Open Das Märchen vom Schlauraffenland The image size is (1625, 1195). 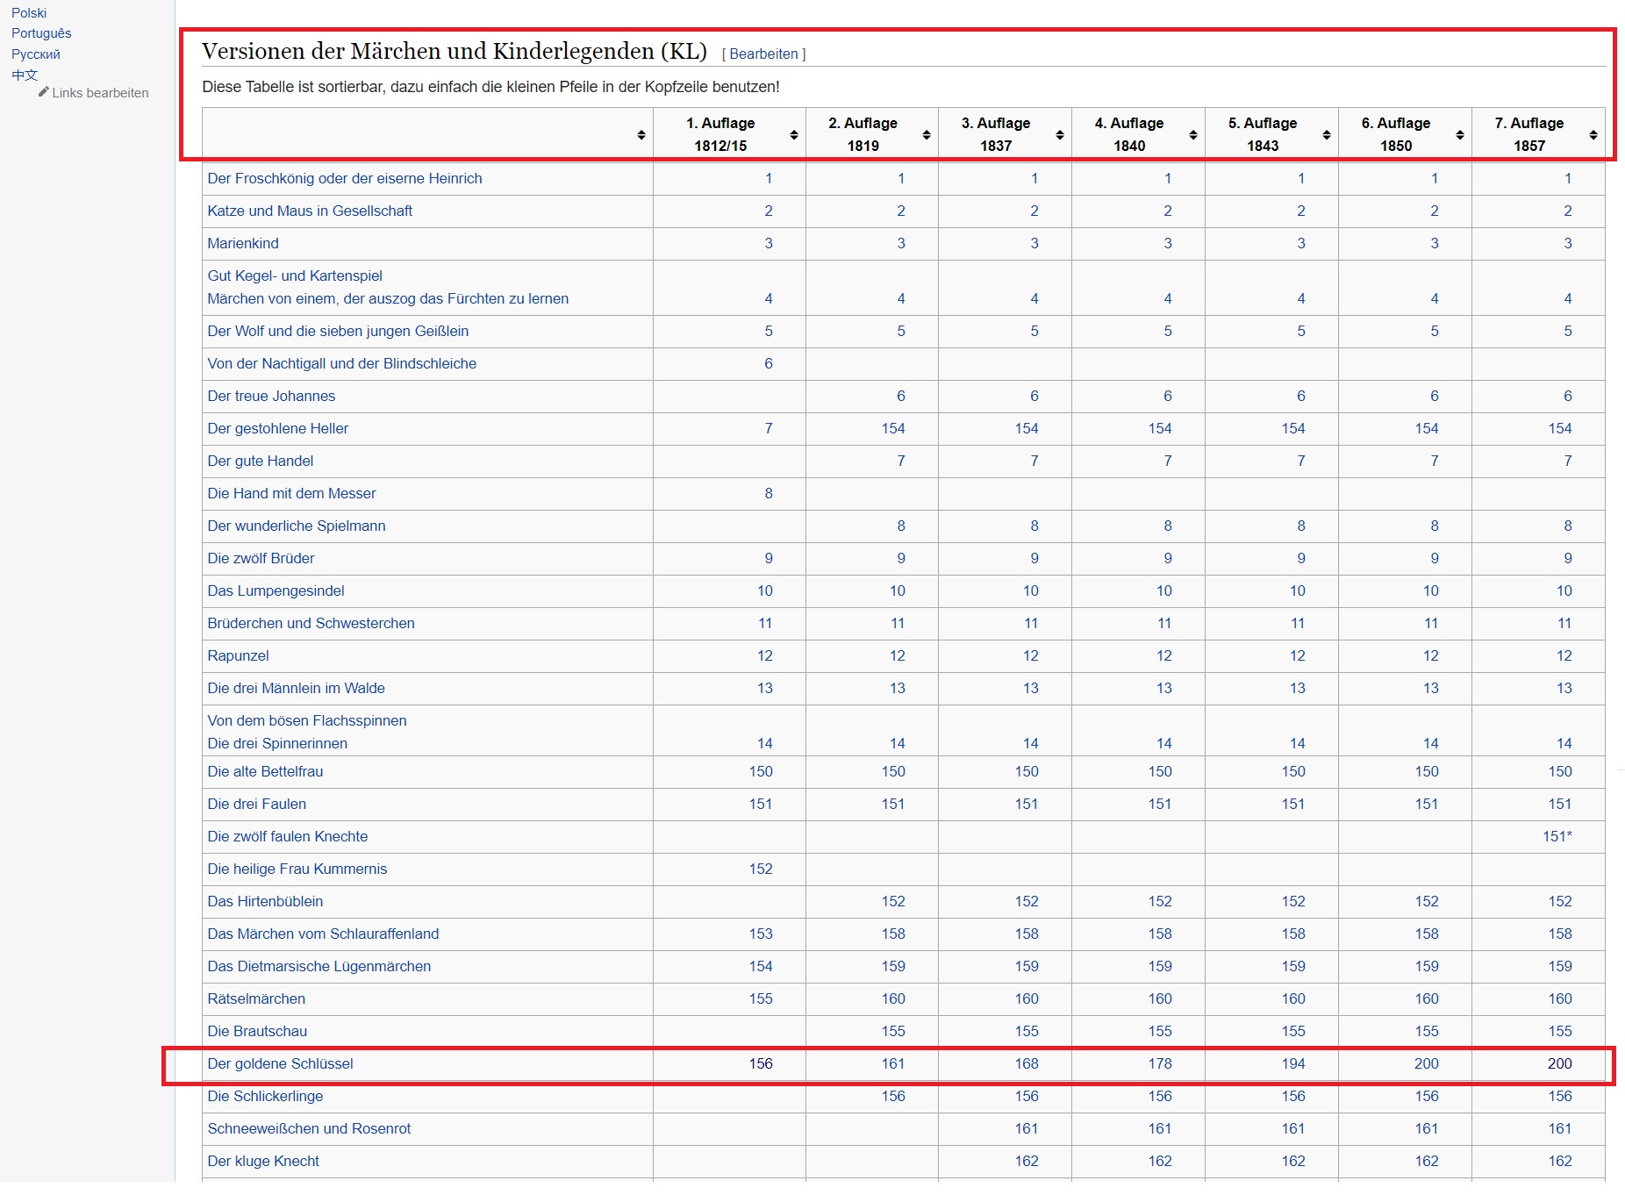click(323, 934)
